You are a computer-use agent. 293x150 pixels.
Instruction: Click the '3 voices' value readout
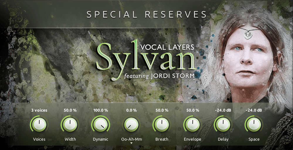click(39, 110)
